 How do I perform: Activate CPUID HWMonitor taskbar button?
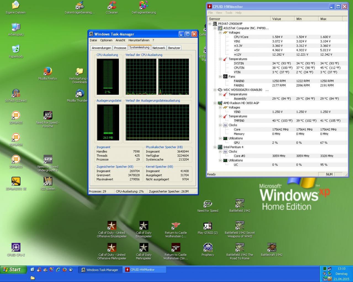click(x=144, y=270)
